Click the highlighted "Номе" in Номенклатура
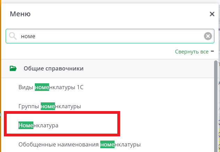This screenshot has height=152, width=220. 25,125
